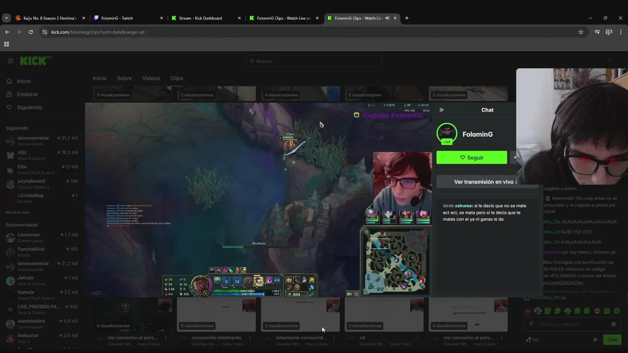The image size is (628, 353).
Task: Open options for 'consumido totalmente' clip
Action: 250,338
